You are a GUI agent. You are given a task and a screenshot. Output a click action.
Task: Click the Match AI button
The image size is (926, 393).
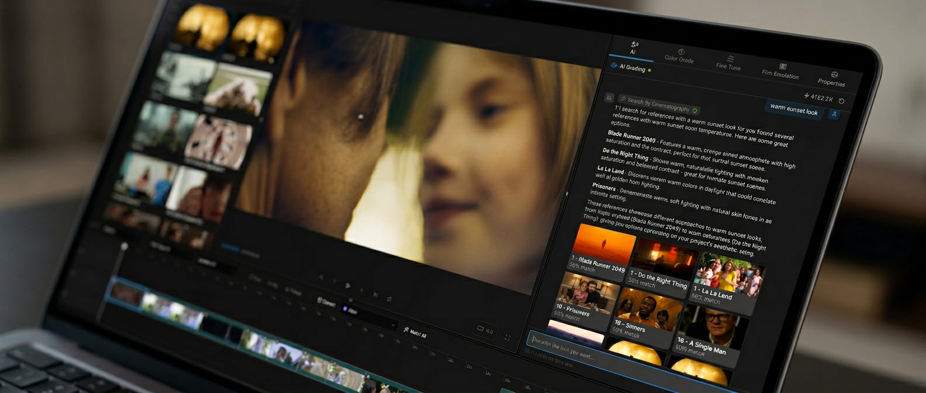(414, 333)
